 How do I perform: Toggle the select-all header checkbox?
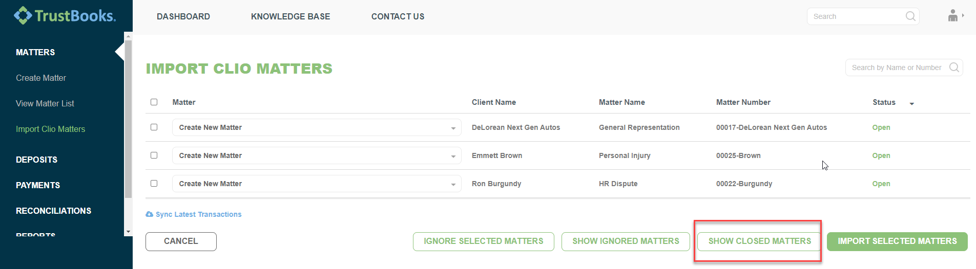[x=154, y=102]
